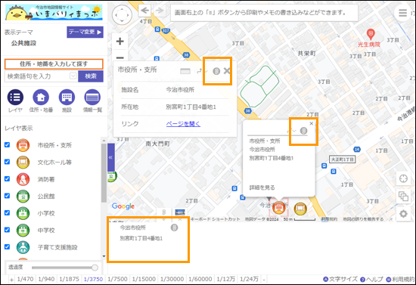The width and height of the screenshot is (416, 285).
Task: Open the レイヤ layer list icon
Action: 15,98
